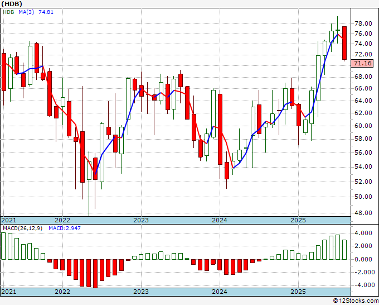
Task: Click 2023 on the price chart time axis
Action: [x=141, y=220]
